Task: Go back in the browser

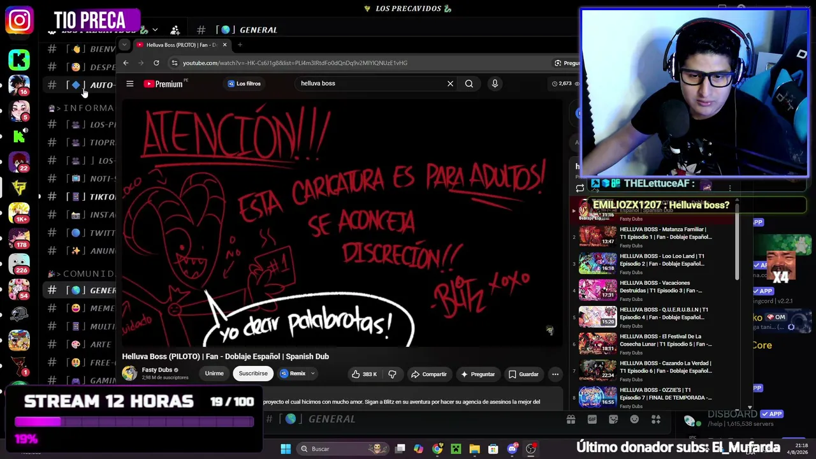Action: [x=126, y=62]
